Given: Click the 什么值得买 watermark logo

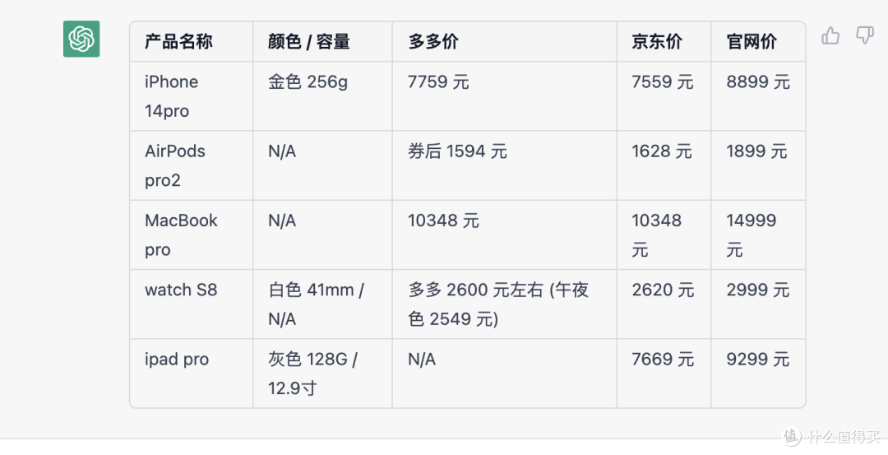Looking at the screenshot, I should point(831,436).
